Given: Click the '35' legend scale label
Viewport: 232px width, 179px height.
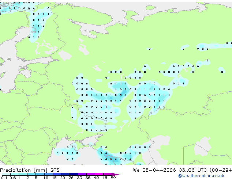Looking at the screenshot, I should pyautogui.click(x=88, y=178).
